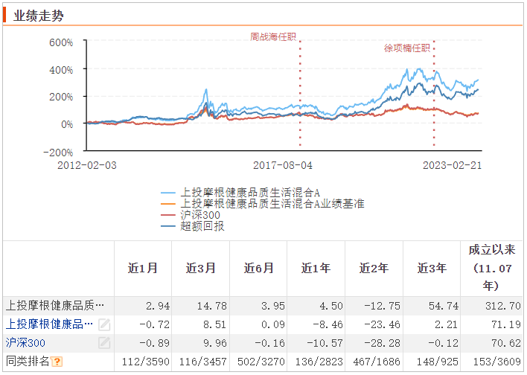
Task: Select the 徐项楠任职 marker on chart
Action: pyautogui.click(x=407, y=48)
